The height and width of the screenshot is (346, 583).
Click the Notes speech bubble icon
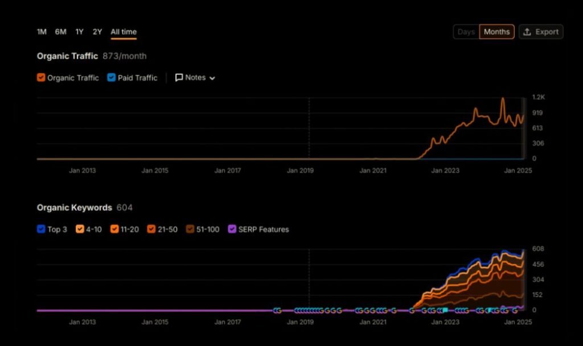coord(179,78)
